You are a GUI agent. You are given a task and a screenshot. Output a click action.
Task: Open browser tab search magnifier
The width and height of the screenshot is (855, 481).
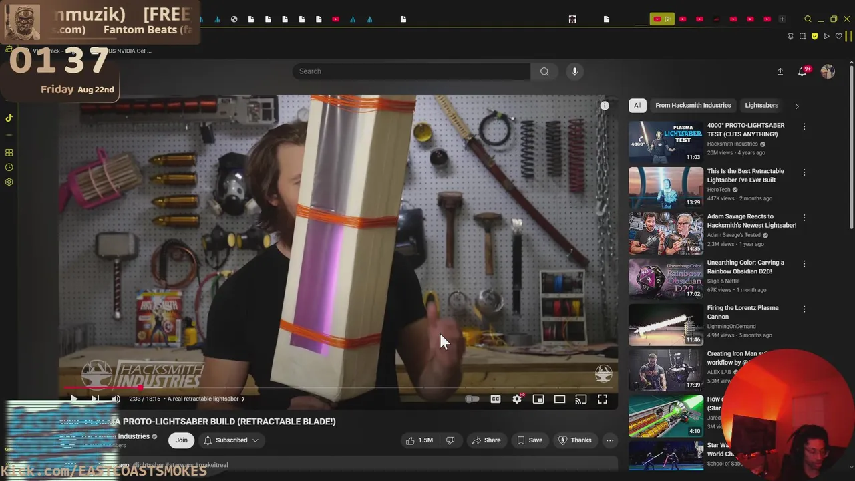[808, 19]
